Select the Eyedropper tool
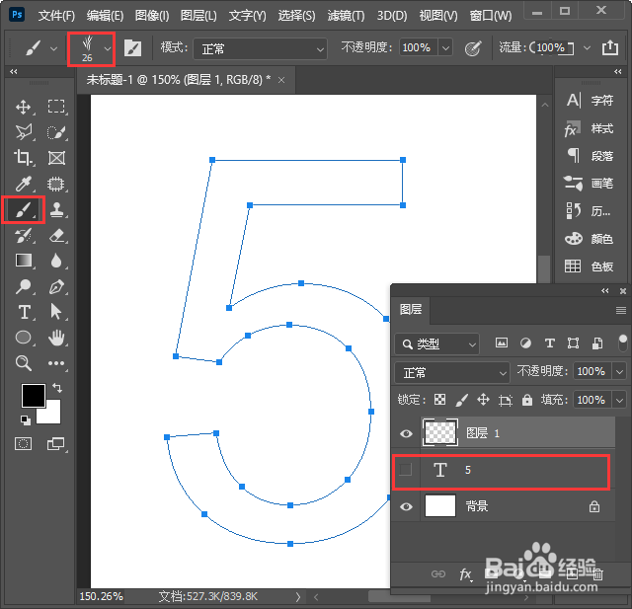 point(23,184)
